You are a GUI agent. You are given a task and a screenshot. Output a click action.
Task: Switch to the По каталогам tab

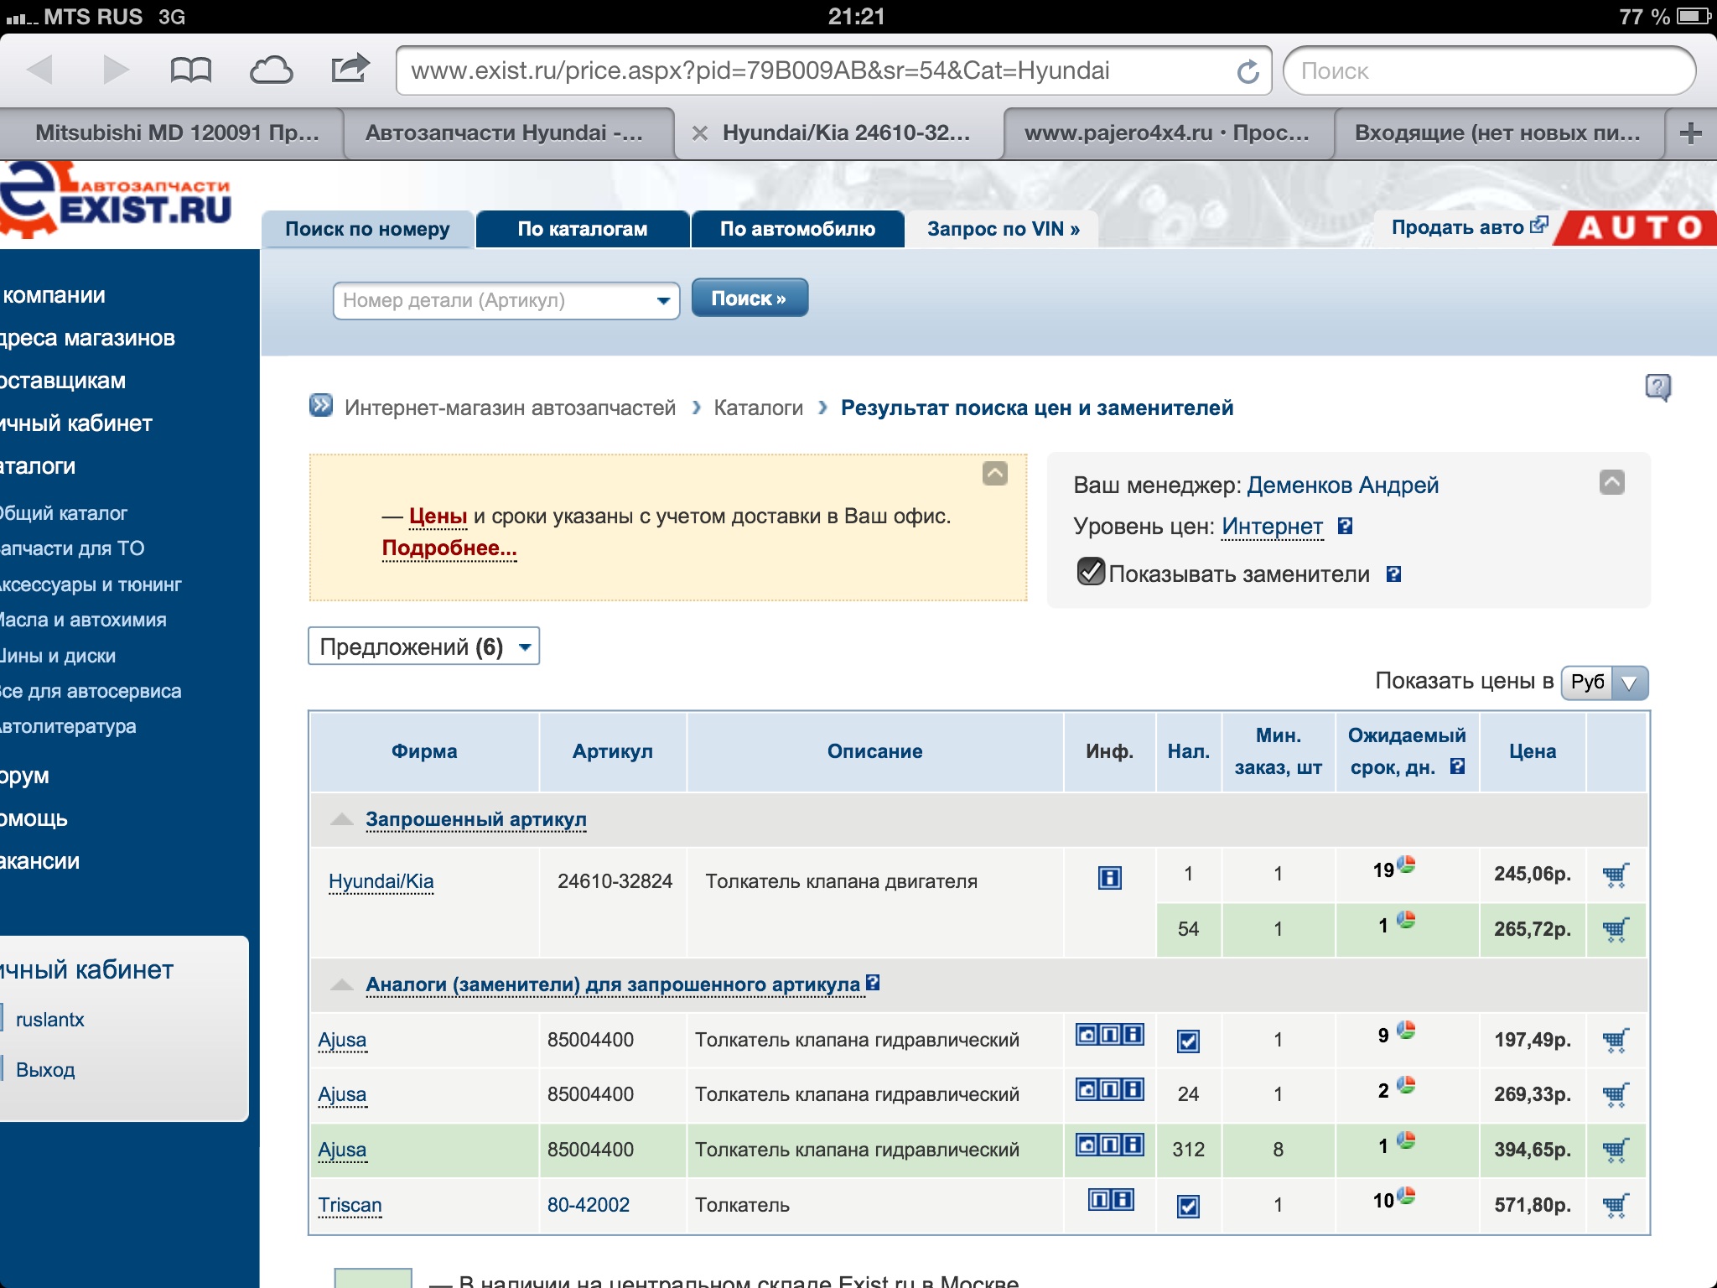pos(583,229)
